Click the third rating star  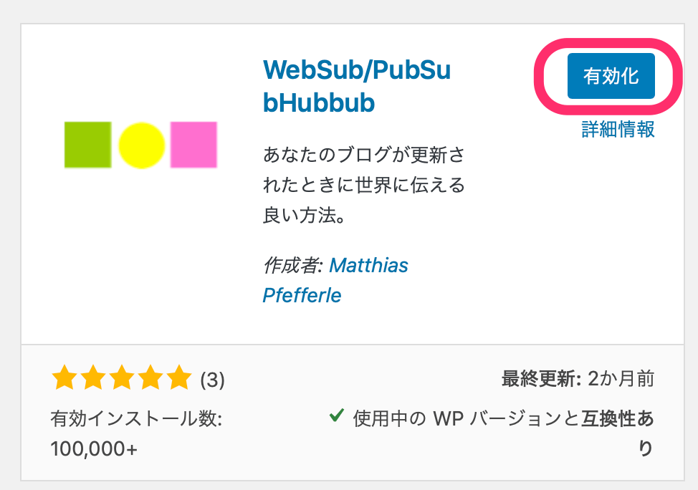122,378
